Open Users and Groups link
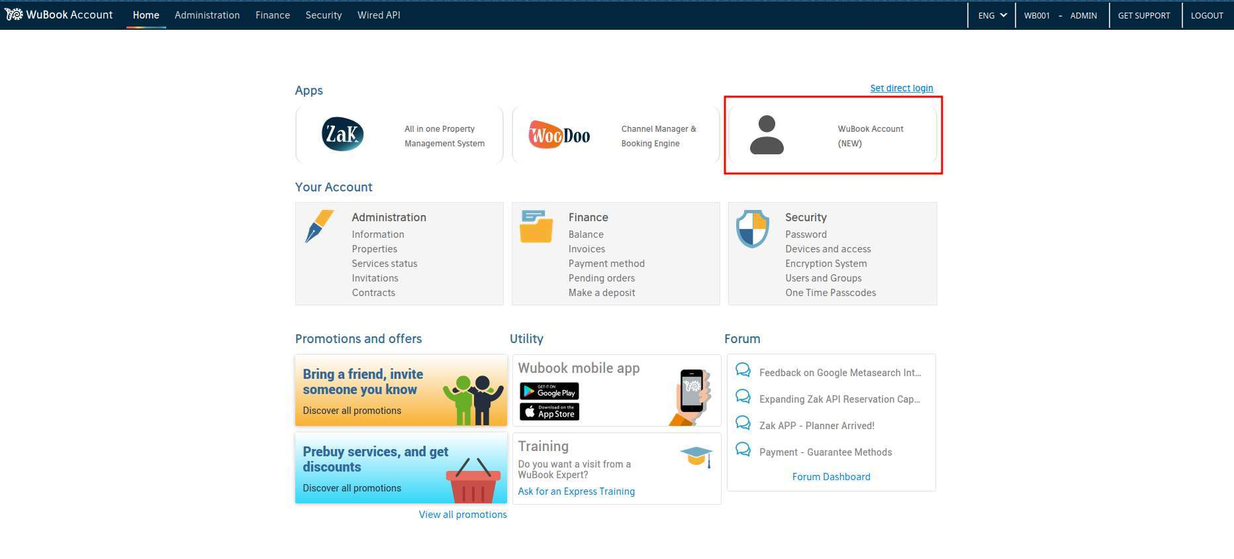The height and width of the screenshot is (559, 1234). [823, 278]
